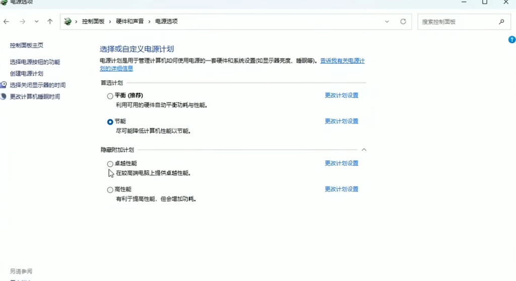The width and height of the screenshot is (516, 281).
Task: Click the Forward navigation arrow
Action: click(22, 22)
